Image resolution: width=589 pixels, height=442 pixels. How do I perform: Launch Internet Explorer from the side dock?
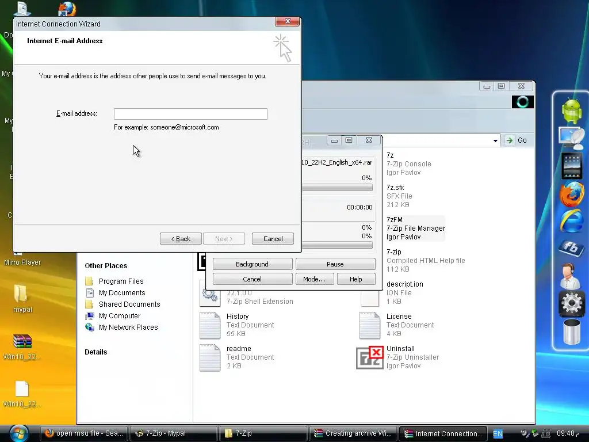coord(571,222)
